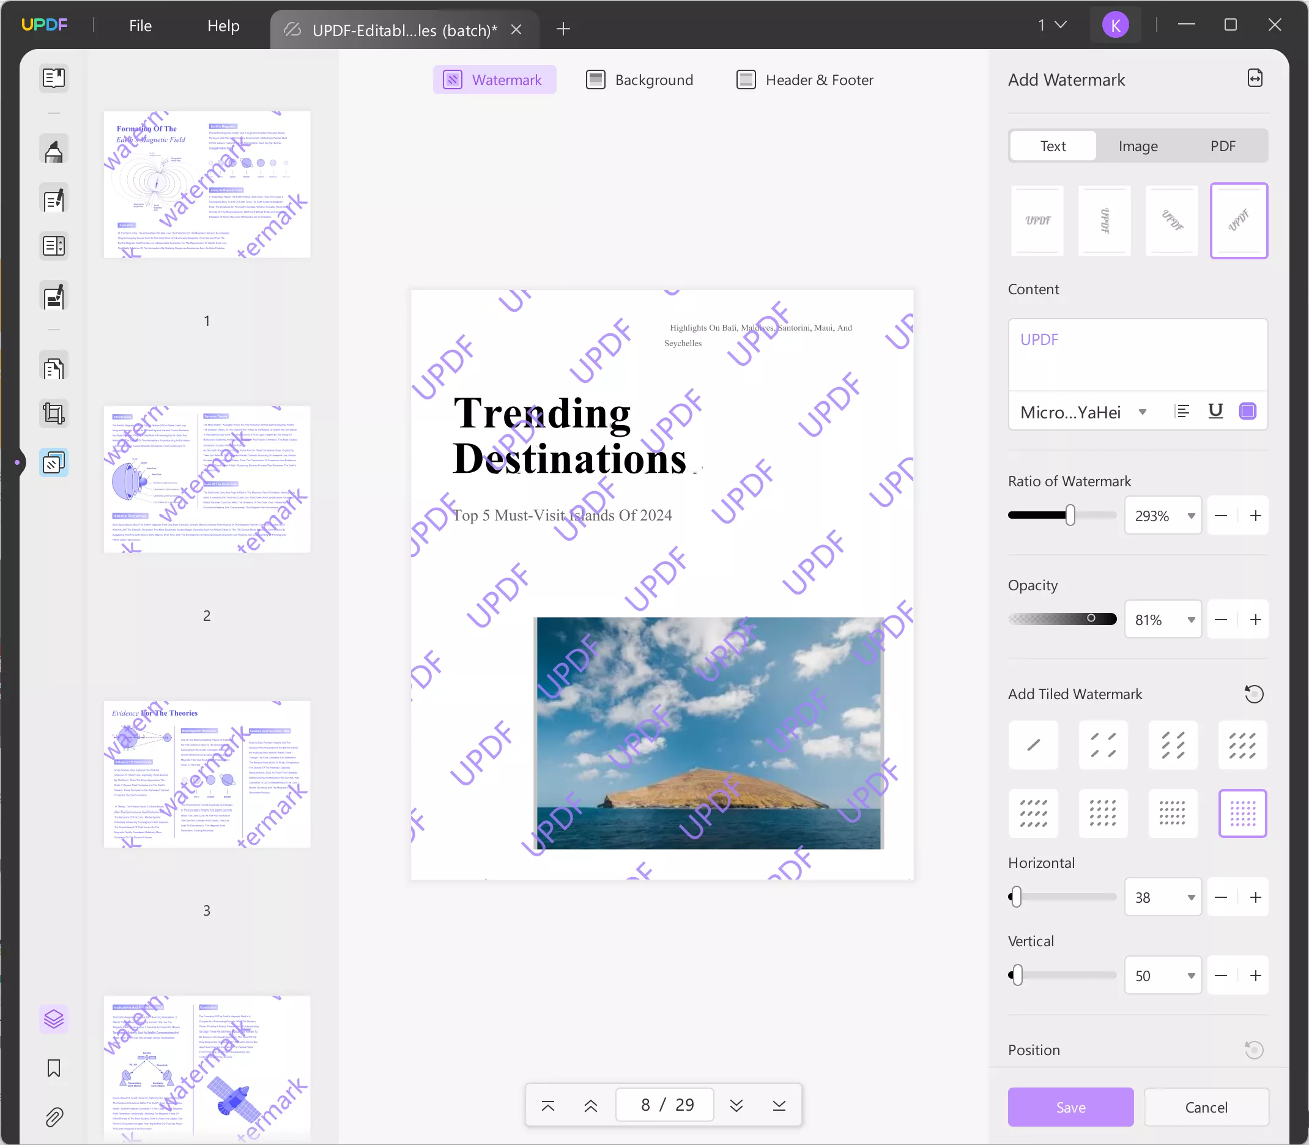This screenshot has height=1145, width=1309.
Task: Select the upward diagonal UPDF preset
Action: point(1239,220)
